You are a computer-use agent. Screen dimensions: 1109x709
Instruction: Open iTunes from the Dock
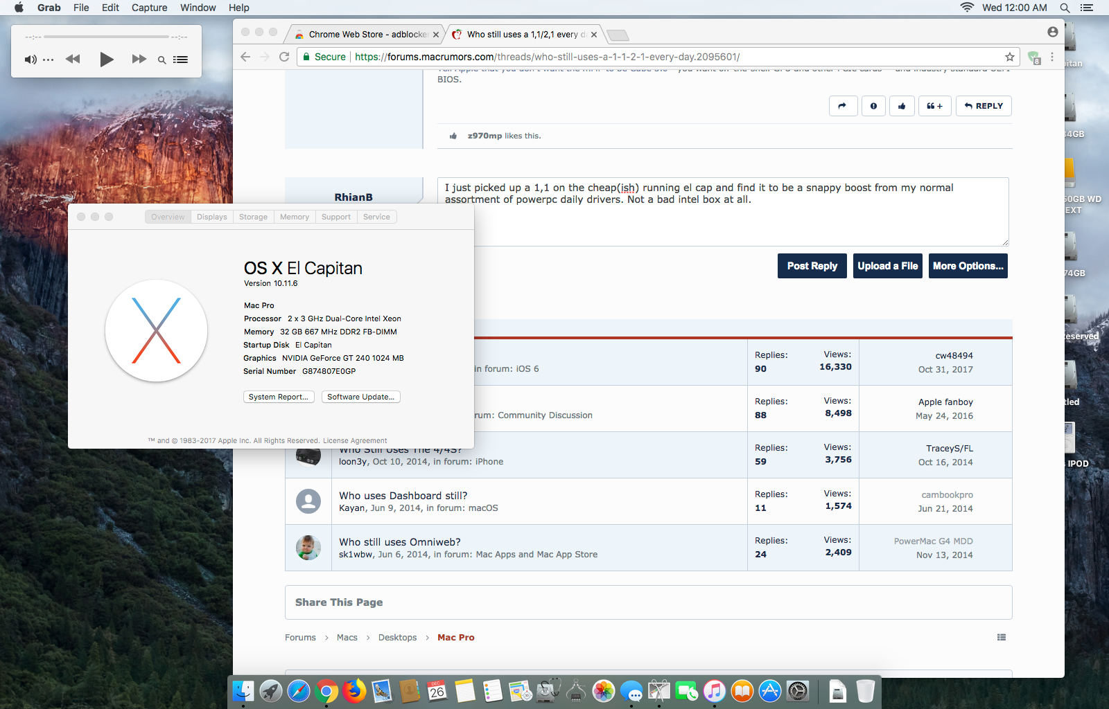(x=715, y=690)
